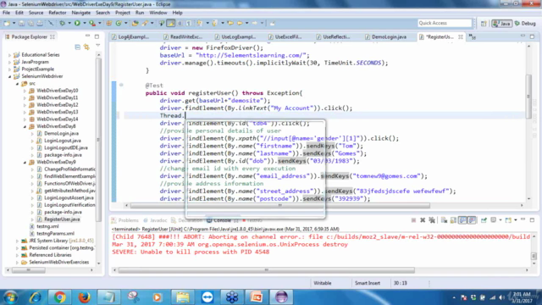The image size is (542, 305).
Task: Toggle Scroll Lock in the Console toolbar
Action: coord(453,220)
